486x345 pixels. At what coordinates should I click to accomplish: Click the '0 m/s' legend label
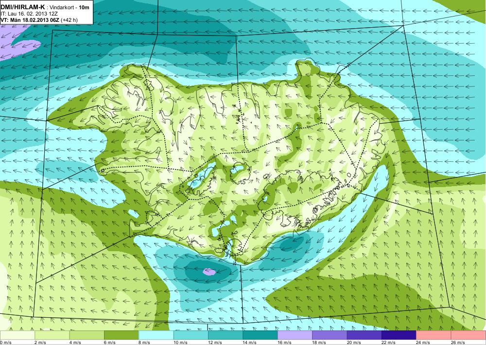point(6,343)
